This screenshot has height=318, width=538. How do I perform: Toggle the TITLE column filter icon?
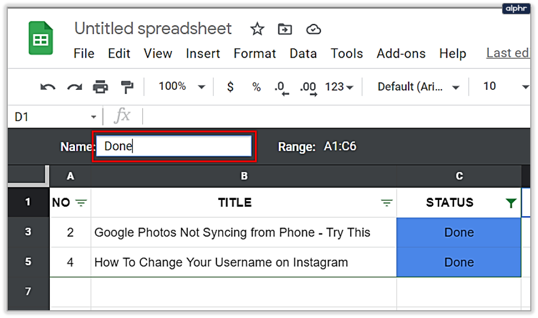point(387,203)
